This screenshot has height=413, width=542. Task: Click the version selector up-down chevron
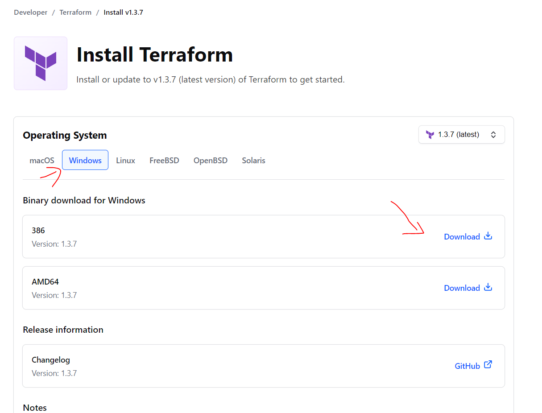(493, 135)
